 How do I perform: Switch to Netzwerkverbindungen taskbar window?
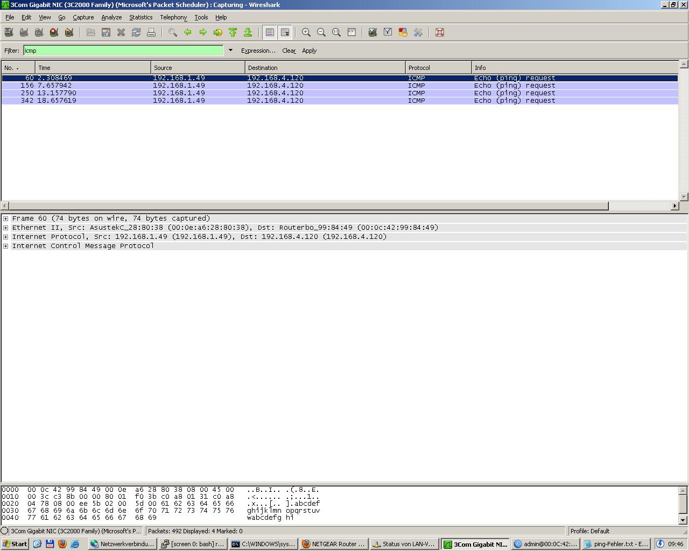tap(123, 544)
